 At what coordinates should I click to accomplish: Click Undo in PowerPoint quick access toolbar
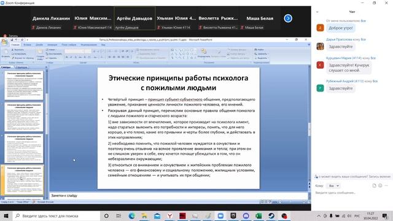(x=16, y=39)
